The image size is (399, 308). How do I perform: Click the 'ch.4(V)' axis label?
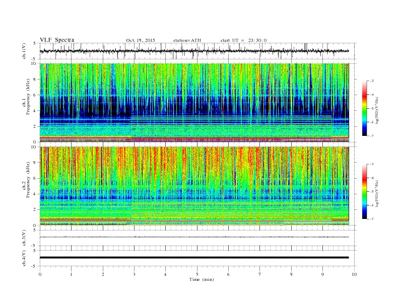(x=24, y=259)
